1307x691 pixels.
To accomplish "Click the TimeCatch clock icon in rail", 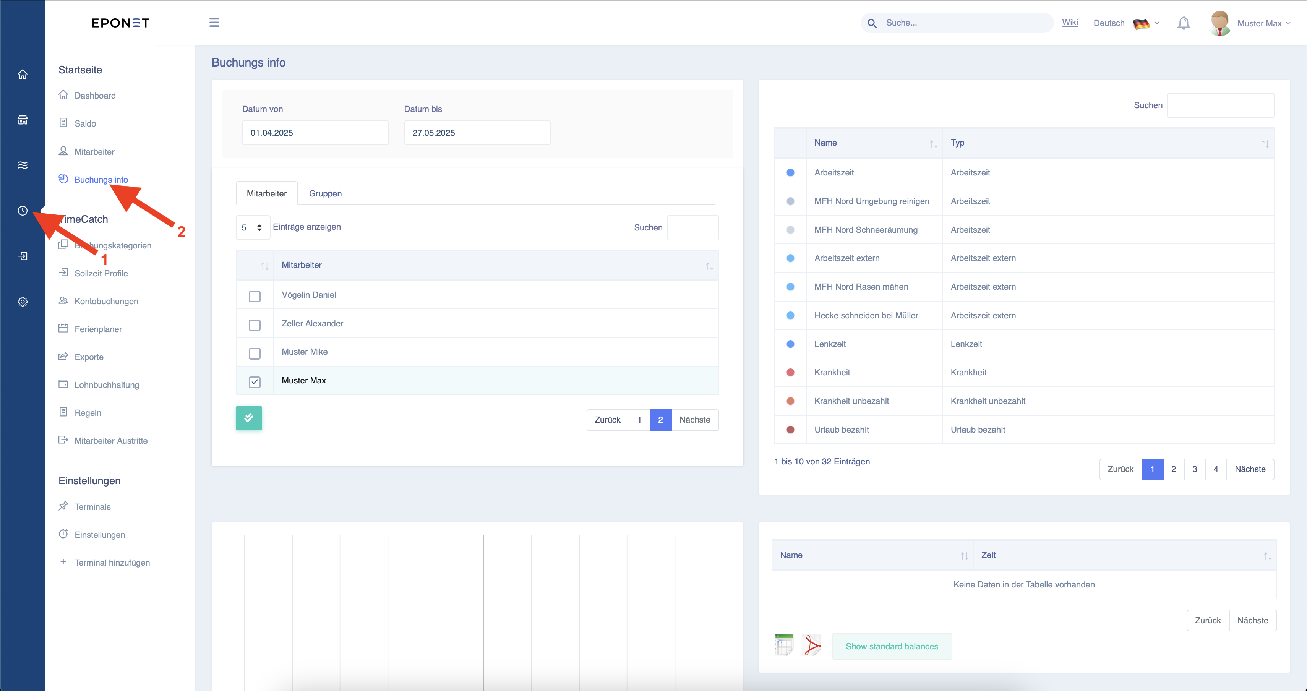I will point(22,211).
